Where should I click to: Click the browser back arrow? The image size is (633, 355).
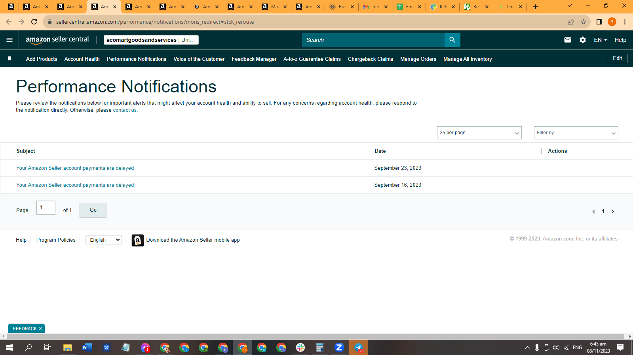pyautogui.click(x=9, y=22)
